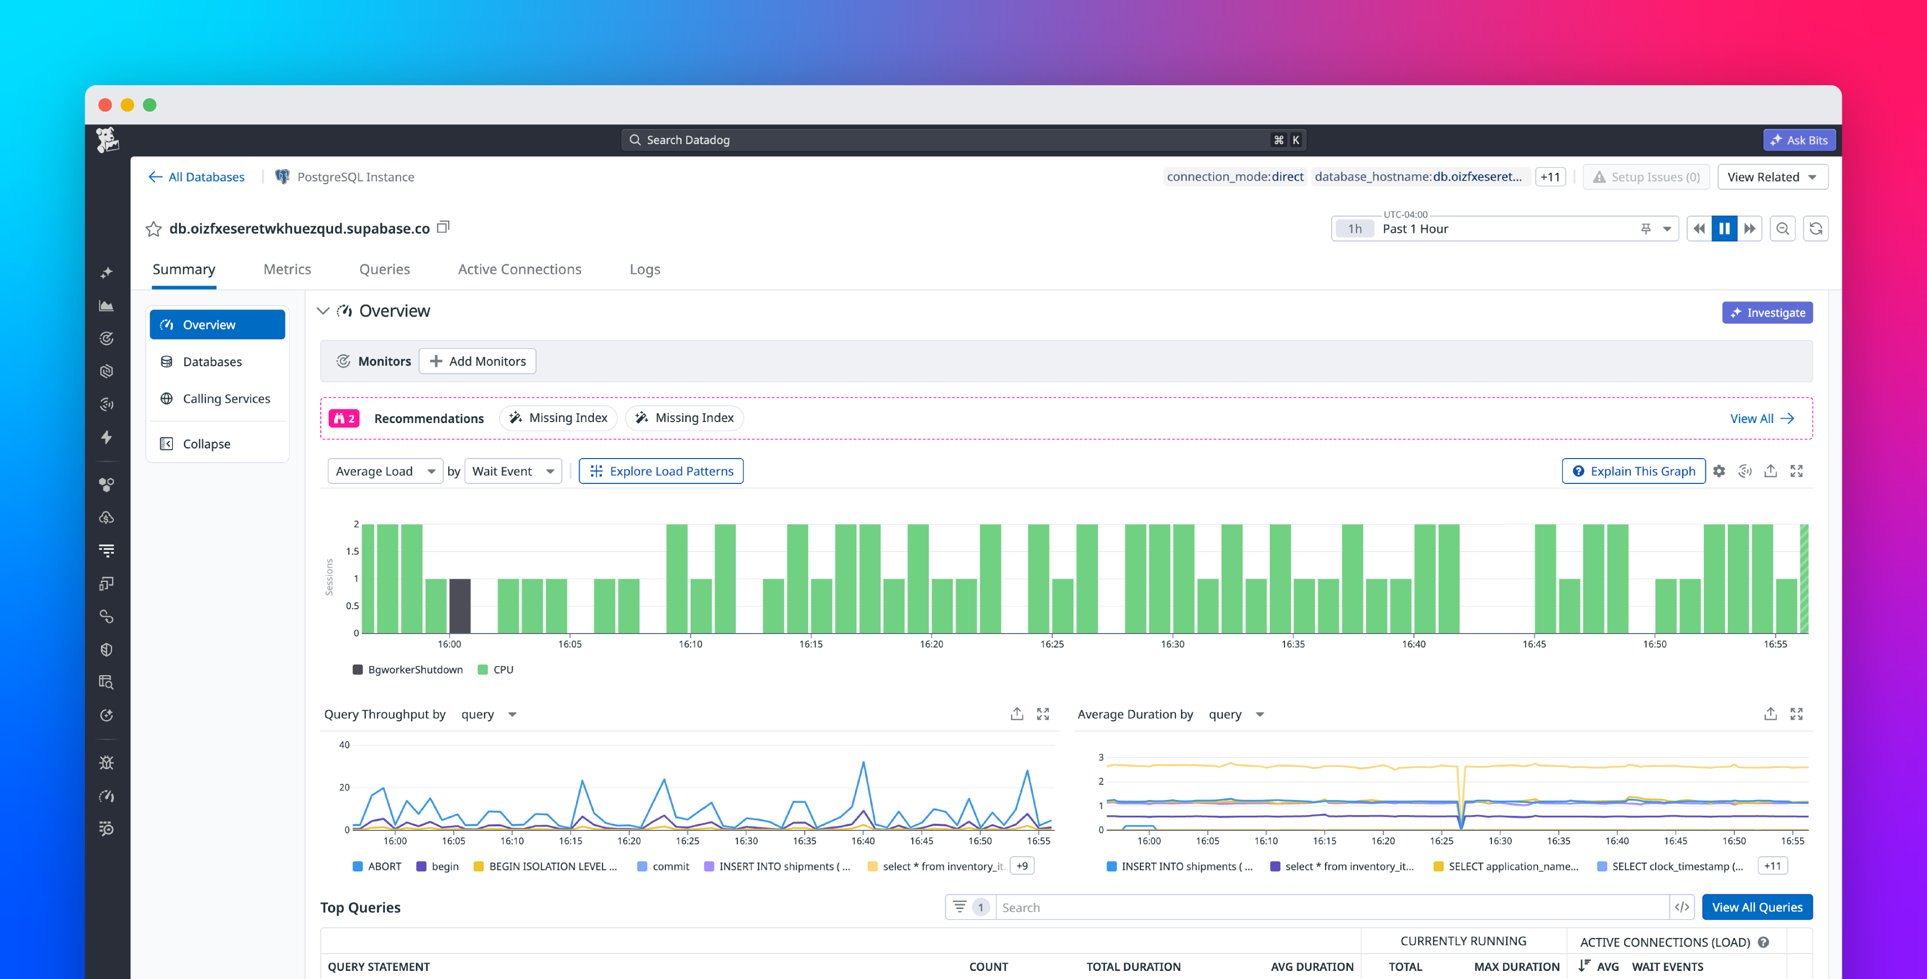Switch to the Summary tab
Screen dimensions: 1927x979
pyautogui.click(x=183, y=269)
